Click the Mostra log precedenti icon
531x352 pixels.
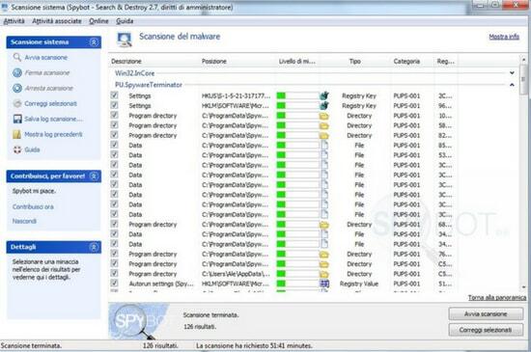[x=17, y=134]
